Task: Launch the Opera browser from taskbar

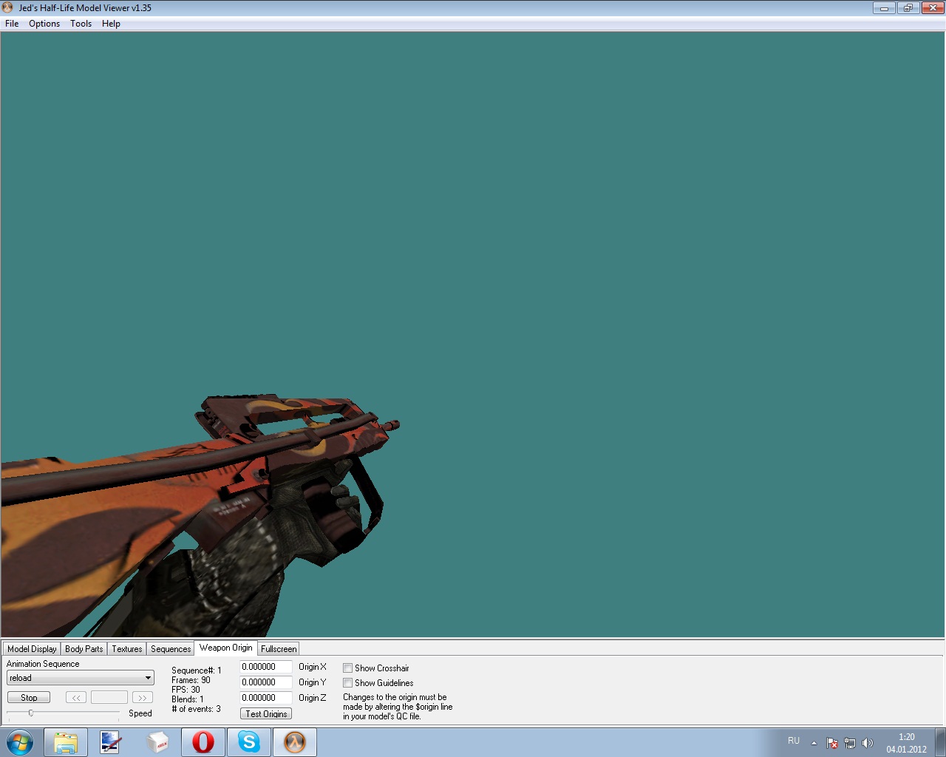Action: pyautogui.click(x=203, y=742)
